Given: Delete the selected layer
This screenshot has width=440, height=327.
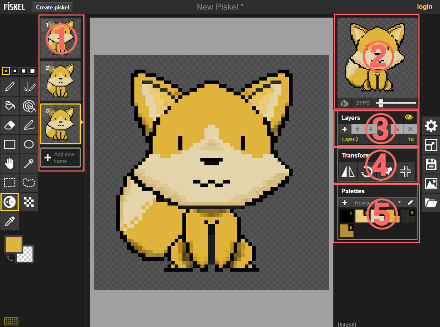Looking at the screenshot, I should [410, 129].
